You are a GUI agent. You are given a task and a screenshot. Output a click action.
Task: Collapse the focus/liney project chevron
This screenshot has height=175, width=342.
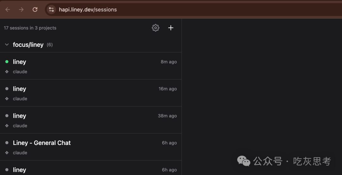click(7, 45)
